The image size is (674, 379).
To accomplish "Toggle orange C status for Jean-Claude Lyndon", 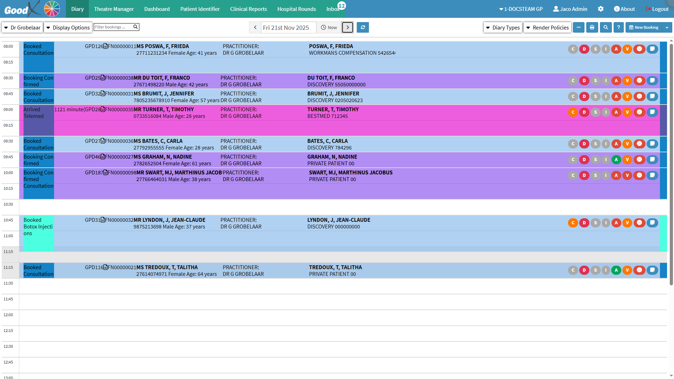I will click(573, 223).
